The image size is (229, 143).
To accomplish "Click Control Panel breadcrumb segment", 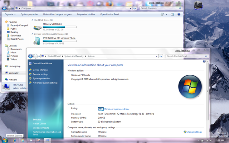I will pyautogui.click(x=54, y=56).
